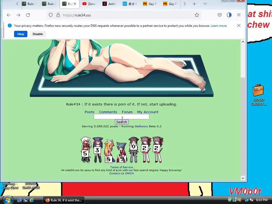Select the GO GO GADGET briefcase desktop icon
The height and width of the screenshot is (204, 272).
(x=258, y=95)
